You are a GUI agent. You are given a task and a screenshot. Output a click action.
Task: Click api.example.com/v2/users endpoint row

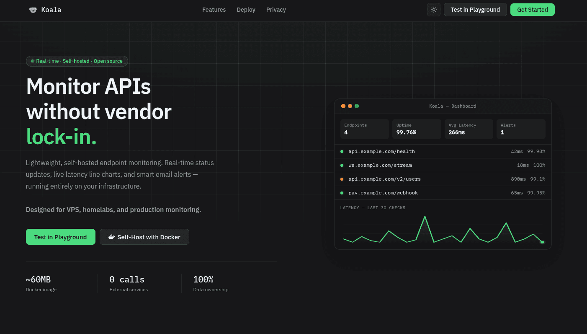point(443,179)
